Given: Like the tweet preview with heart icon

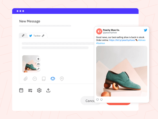Looking at the screenshot, I should [97, 100].
